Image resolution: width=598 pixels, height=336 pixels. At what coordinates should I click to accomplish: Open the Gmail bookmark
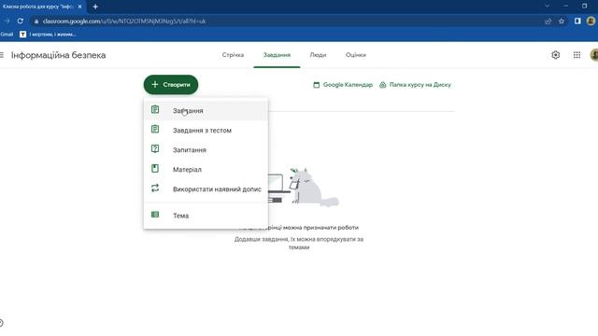coord(7,35)
